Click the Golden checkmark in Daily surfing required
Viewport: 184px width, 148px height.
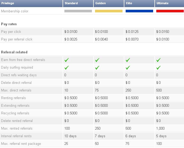coord(97,68)
